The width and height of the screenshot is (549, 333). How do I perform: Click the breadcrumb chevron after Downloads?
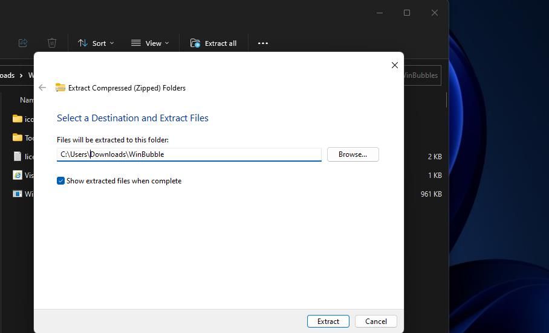(21, 75)
